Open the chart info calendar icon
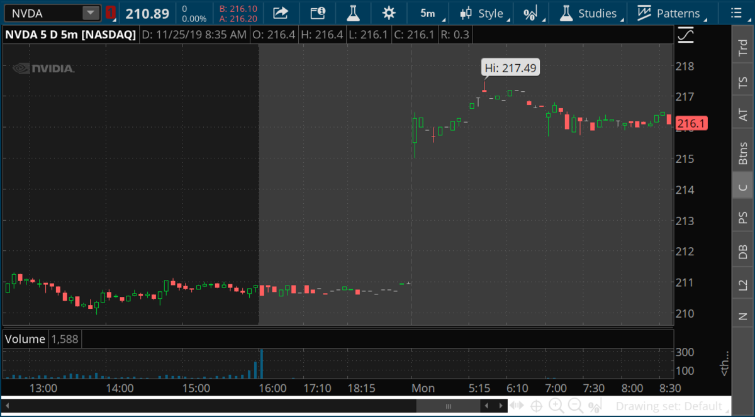Screen dimensions: 755x417 (x=318, y=13)
